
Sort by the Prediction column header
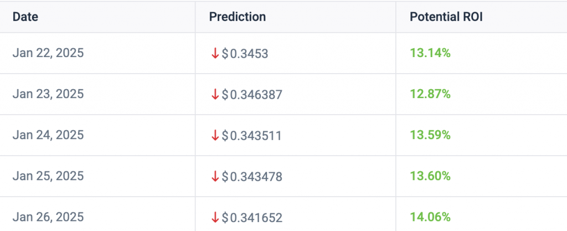237,17
